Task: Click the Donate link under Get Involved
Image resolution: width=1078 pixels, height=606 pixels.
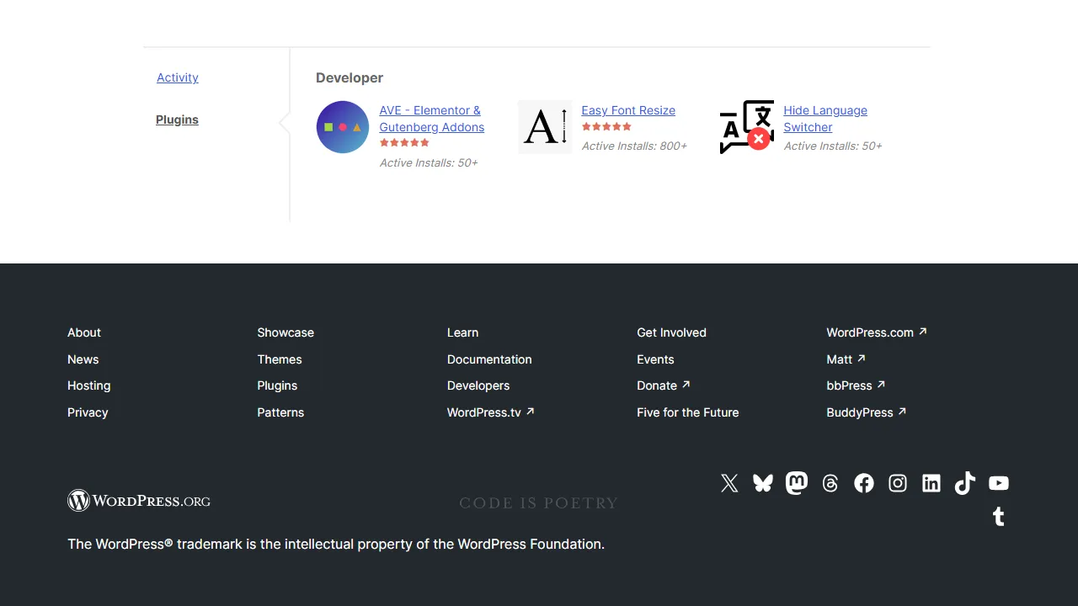Action: [x=658, y=385]
